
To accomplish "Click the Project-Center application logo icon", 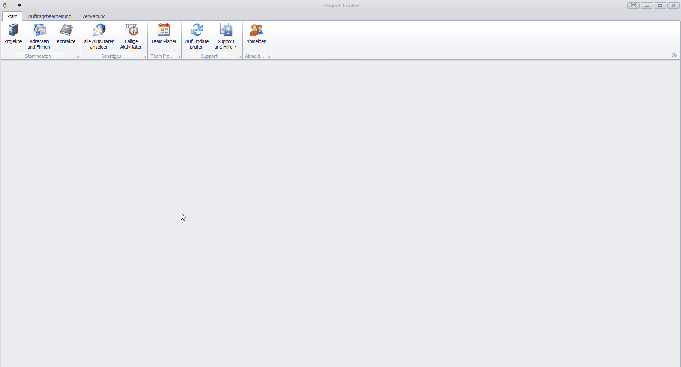I will (5, 6).
